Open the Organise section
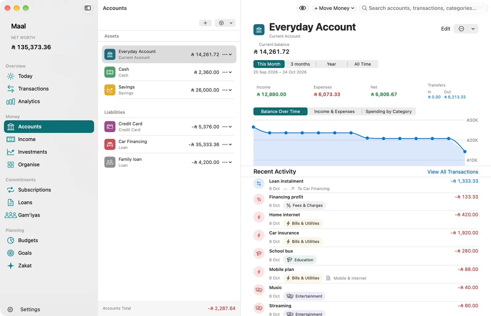 coord(49,165)
